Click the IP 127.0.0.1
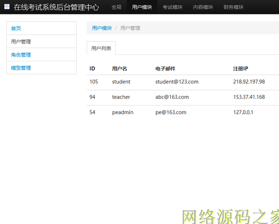279x224 pixels. click(x=243, y=112)
